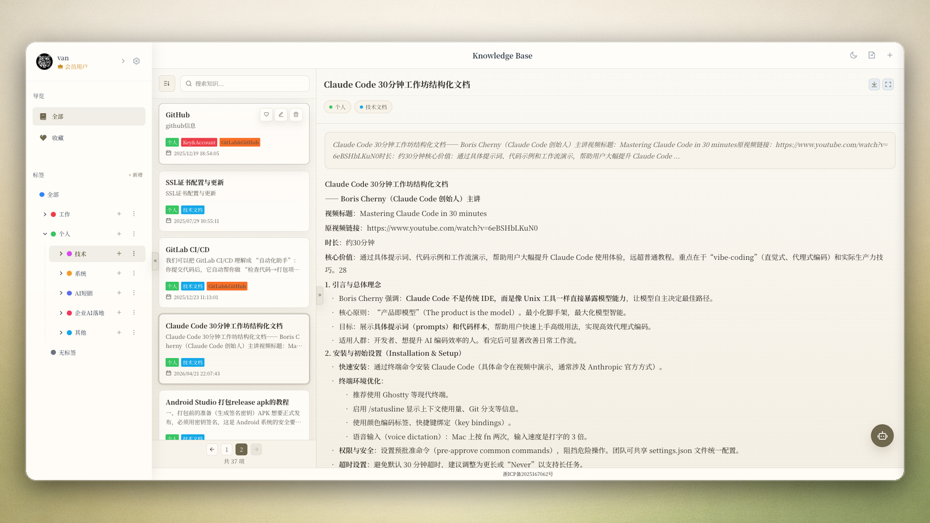Expand the 企业AI落地 tag chevron

click(x=61, y=313)
